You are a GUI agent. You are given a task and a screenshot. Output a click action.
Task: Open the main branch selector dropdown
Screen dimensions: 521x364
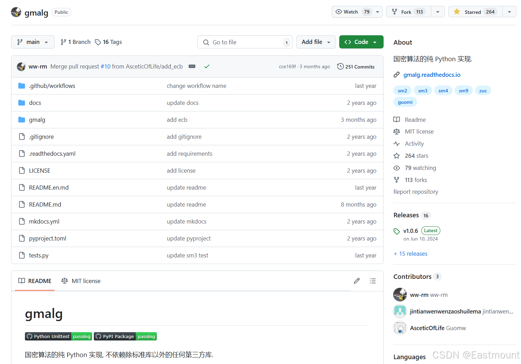(33, 42)
